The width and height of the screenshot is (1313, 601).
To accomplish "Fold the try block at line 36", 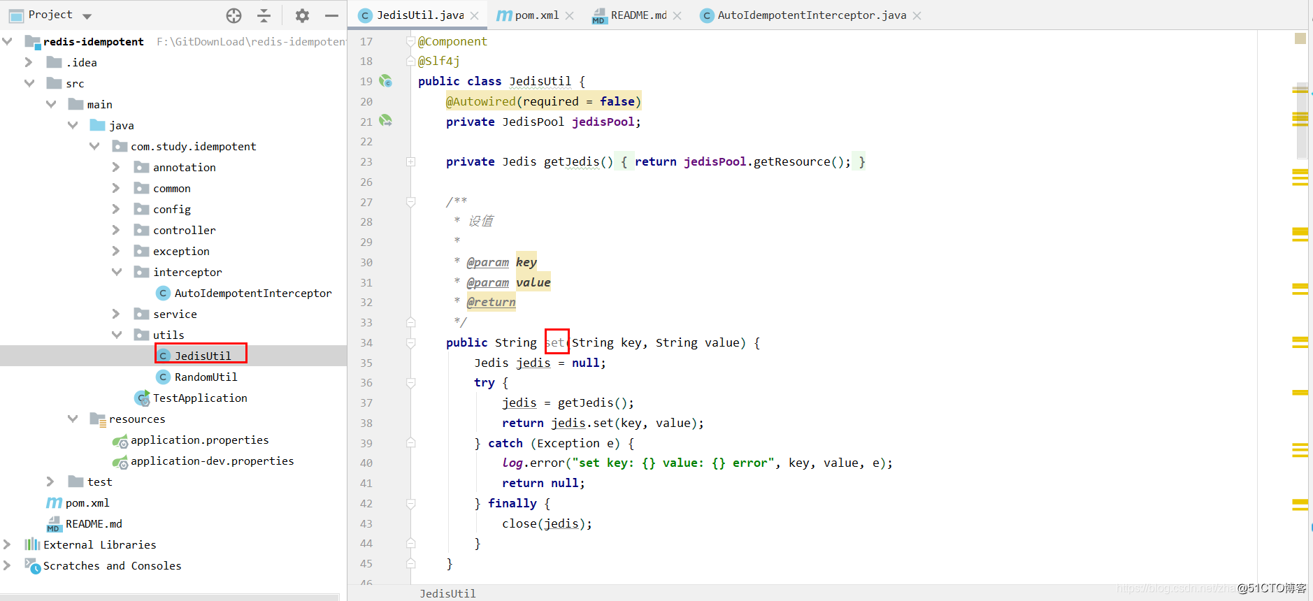I will coord(411,382).
